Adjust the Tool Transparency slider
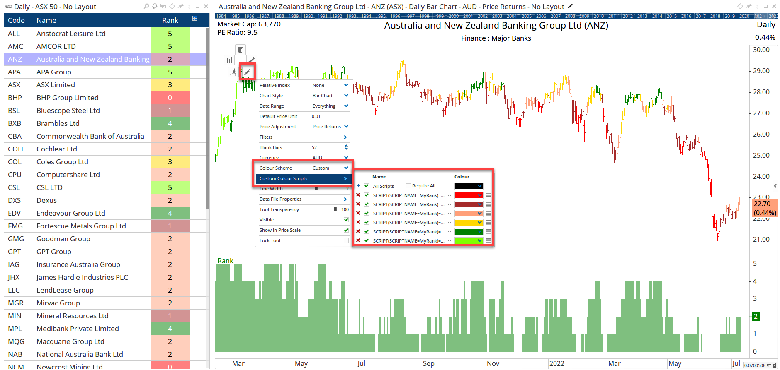The width and height of the screenshot is (780, 370). [335, 209]
